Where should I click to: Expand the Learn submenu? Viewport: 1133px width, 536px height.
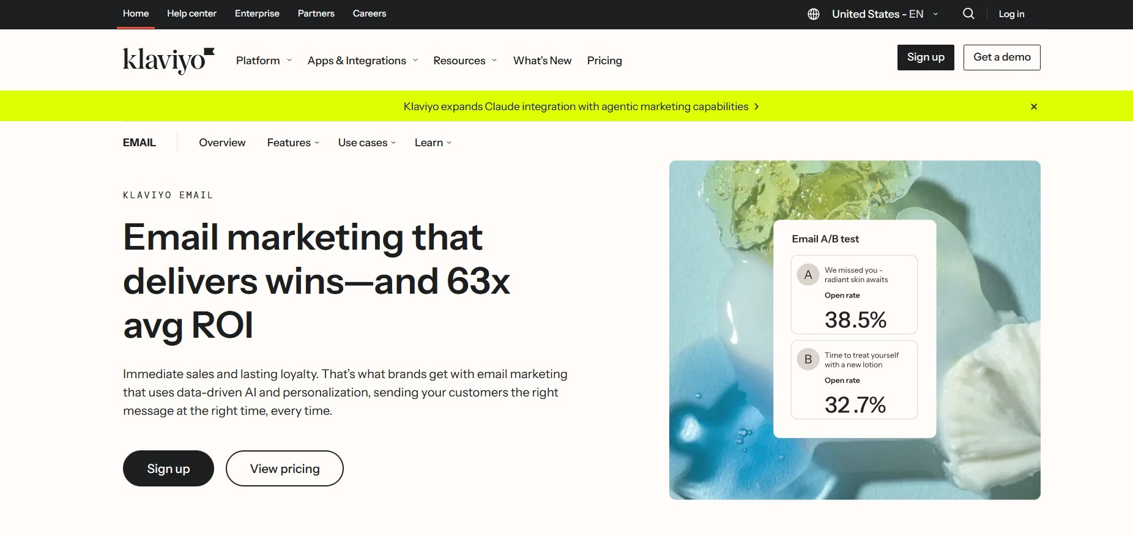(433, 143)
